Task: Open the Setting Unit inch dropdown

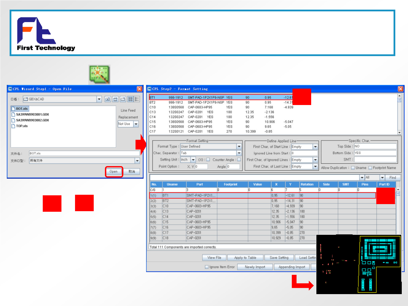Action: tap(193, 160)
